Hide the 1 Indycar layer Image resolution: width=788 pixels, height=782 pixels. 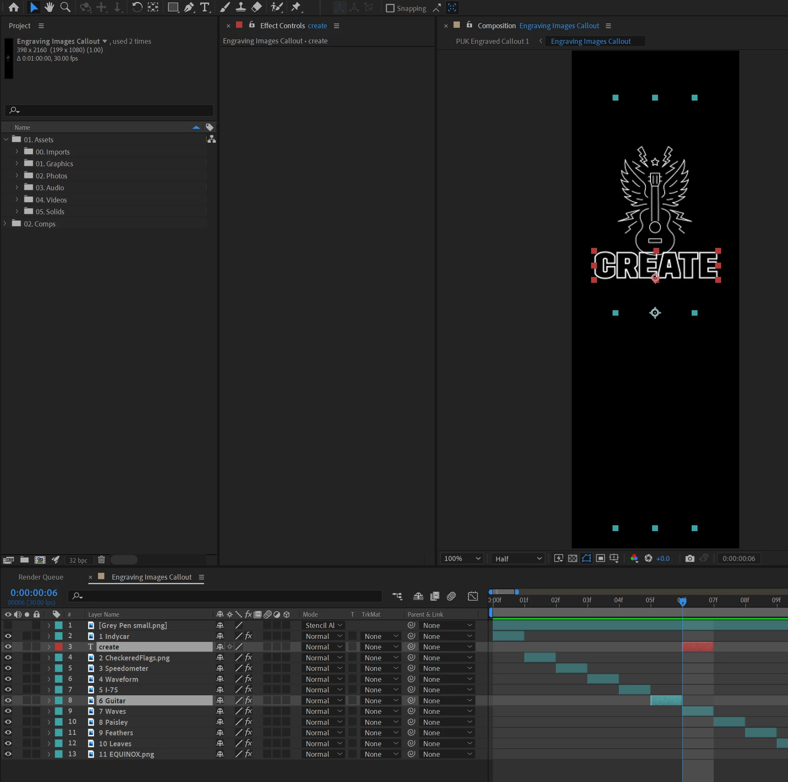[8, 636]
